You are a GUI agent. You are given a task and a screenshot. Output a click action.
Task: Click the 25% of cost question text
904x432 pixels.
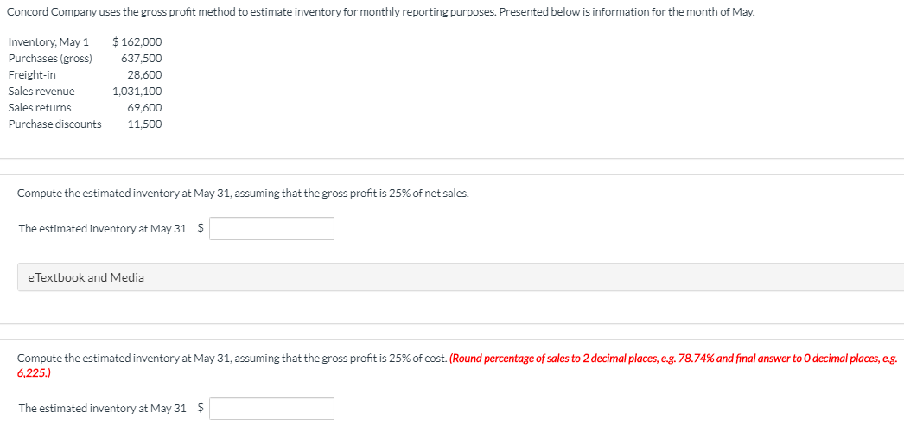pyautogui.click(x=232, y=358)
